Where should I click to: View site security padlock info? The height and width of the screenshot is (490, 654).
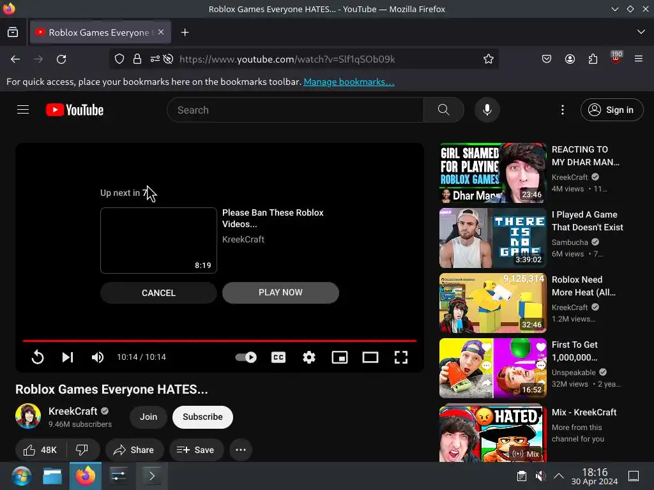click(x=137, y=59)
